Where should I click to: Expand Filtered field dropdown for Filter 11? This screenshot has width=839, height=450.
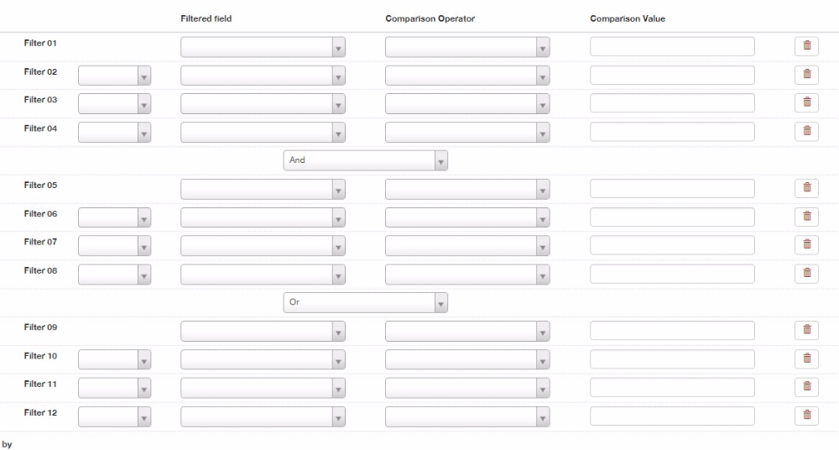point(263,388)
